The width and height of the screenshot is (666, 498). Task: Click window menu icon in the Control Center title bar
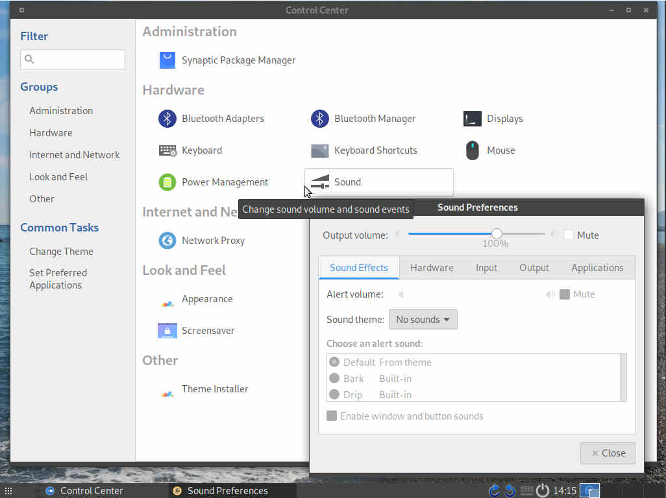coord(21,10)
